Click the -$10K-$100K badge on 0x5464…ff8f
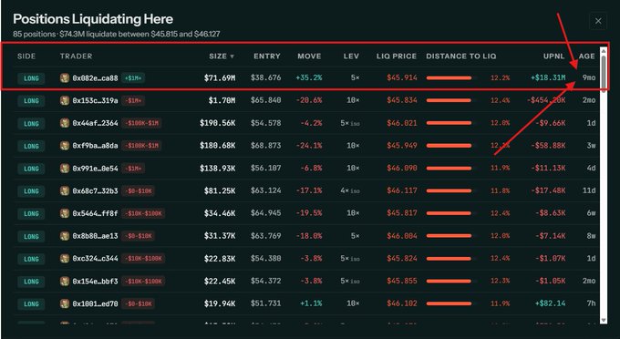The height and width of the screenshot is (339, 620). pos(143,213)
